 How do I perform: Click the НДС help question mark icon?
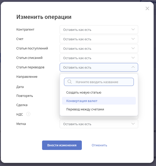pyautogui.click(x=28, y=114)
